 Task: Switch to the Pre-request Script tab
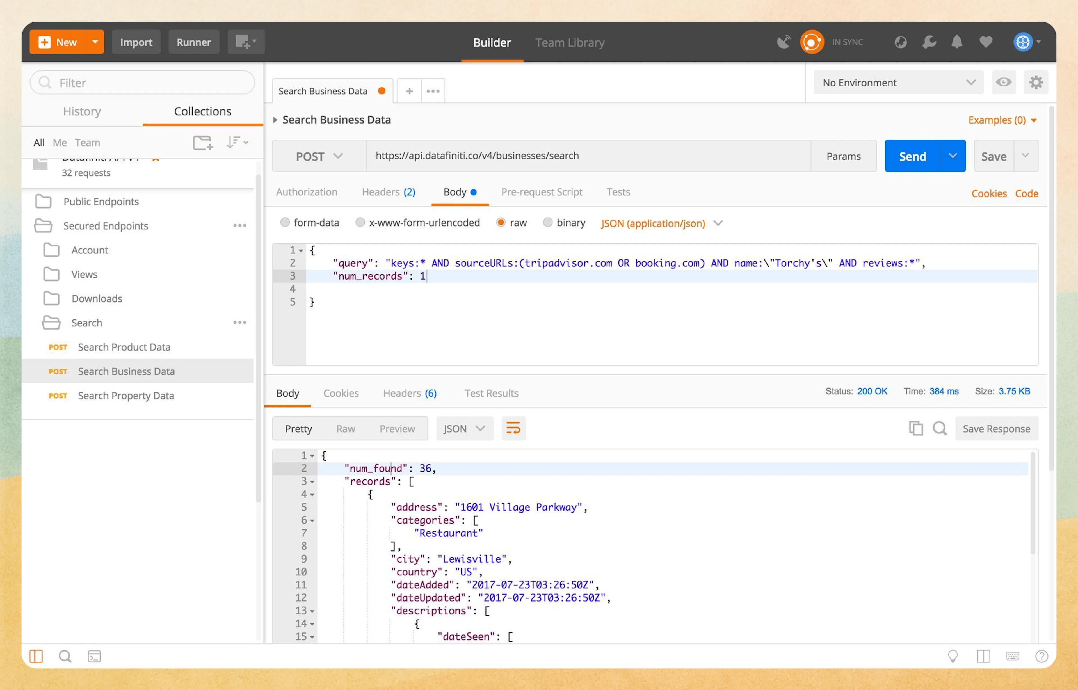542,192
